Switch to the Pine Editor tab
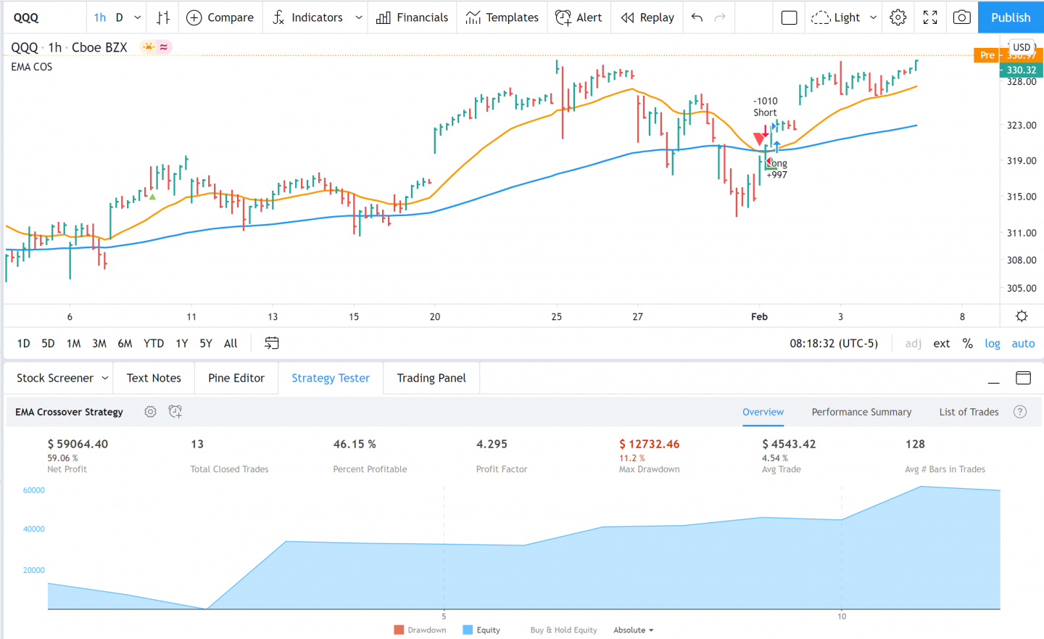The width and height of the screenshot is (1044, 639). pyautogui.click(x=236, y=378)
